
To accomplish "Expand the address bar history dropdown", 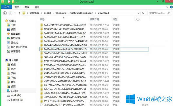I will [139, 13].
